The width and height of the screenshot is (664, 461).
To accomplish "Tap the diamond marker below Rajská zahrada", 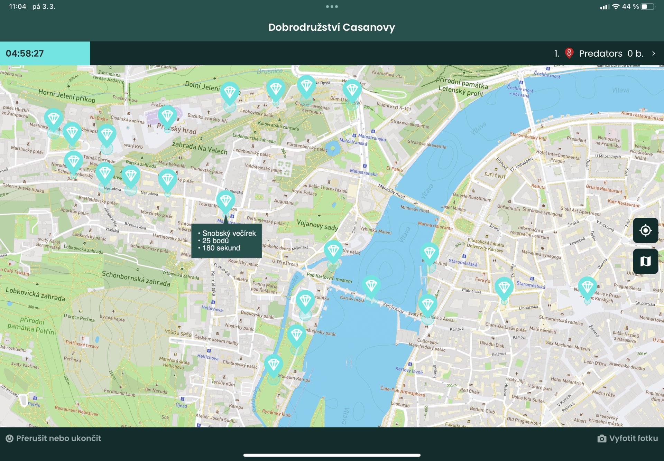I will pyautogui.click(x=131, y=177).
